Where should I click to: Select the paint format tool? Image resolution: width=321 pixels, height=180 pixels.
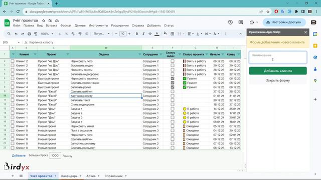point(36,33)
